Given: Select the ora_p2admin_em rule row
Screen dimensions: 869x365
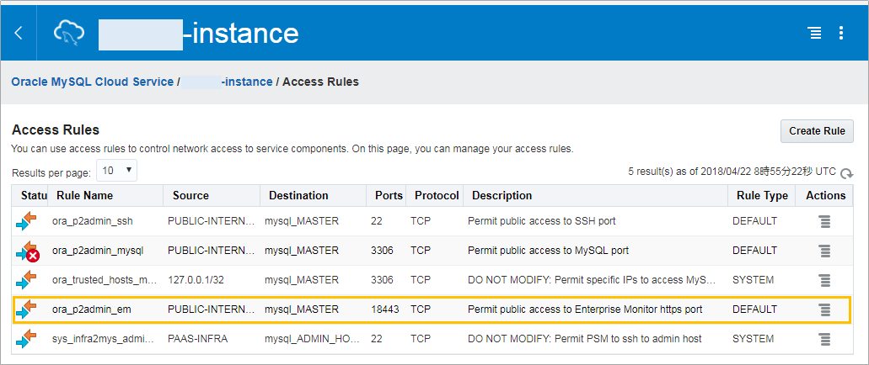Looking at the screenshot, I should click(432, 309).
